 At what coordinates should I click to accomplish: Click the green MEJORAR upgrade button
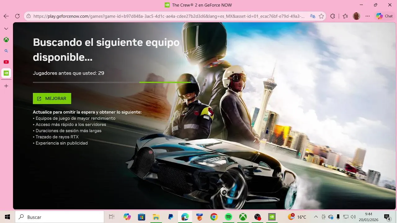52,98
